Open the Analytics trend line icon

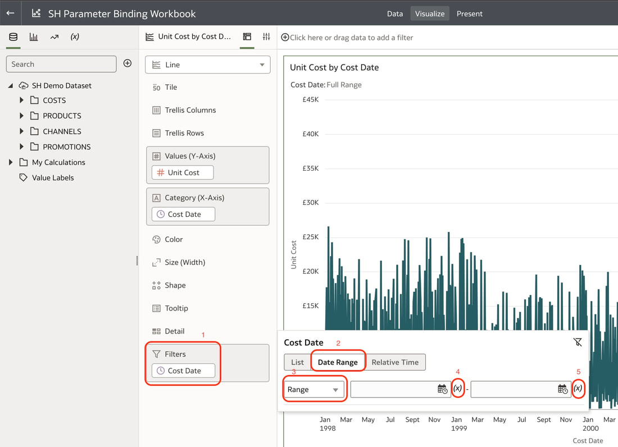(54, 37)
